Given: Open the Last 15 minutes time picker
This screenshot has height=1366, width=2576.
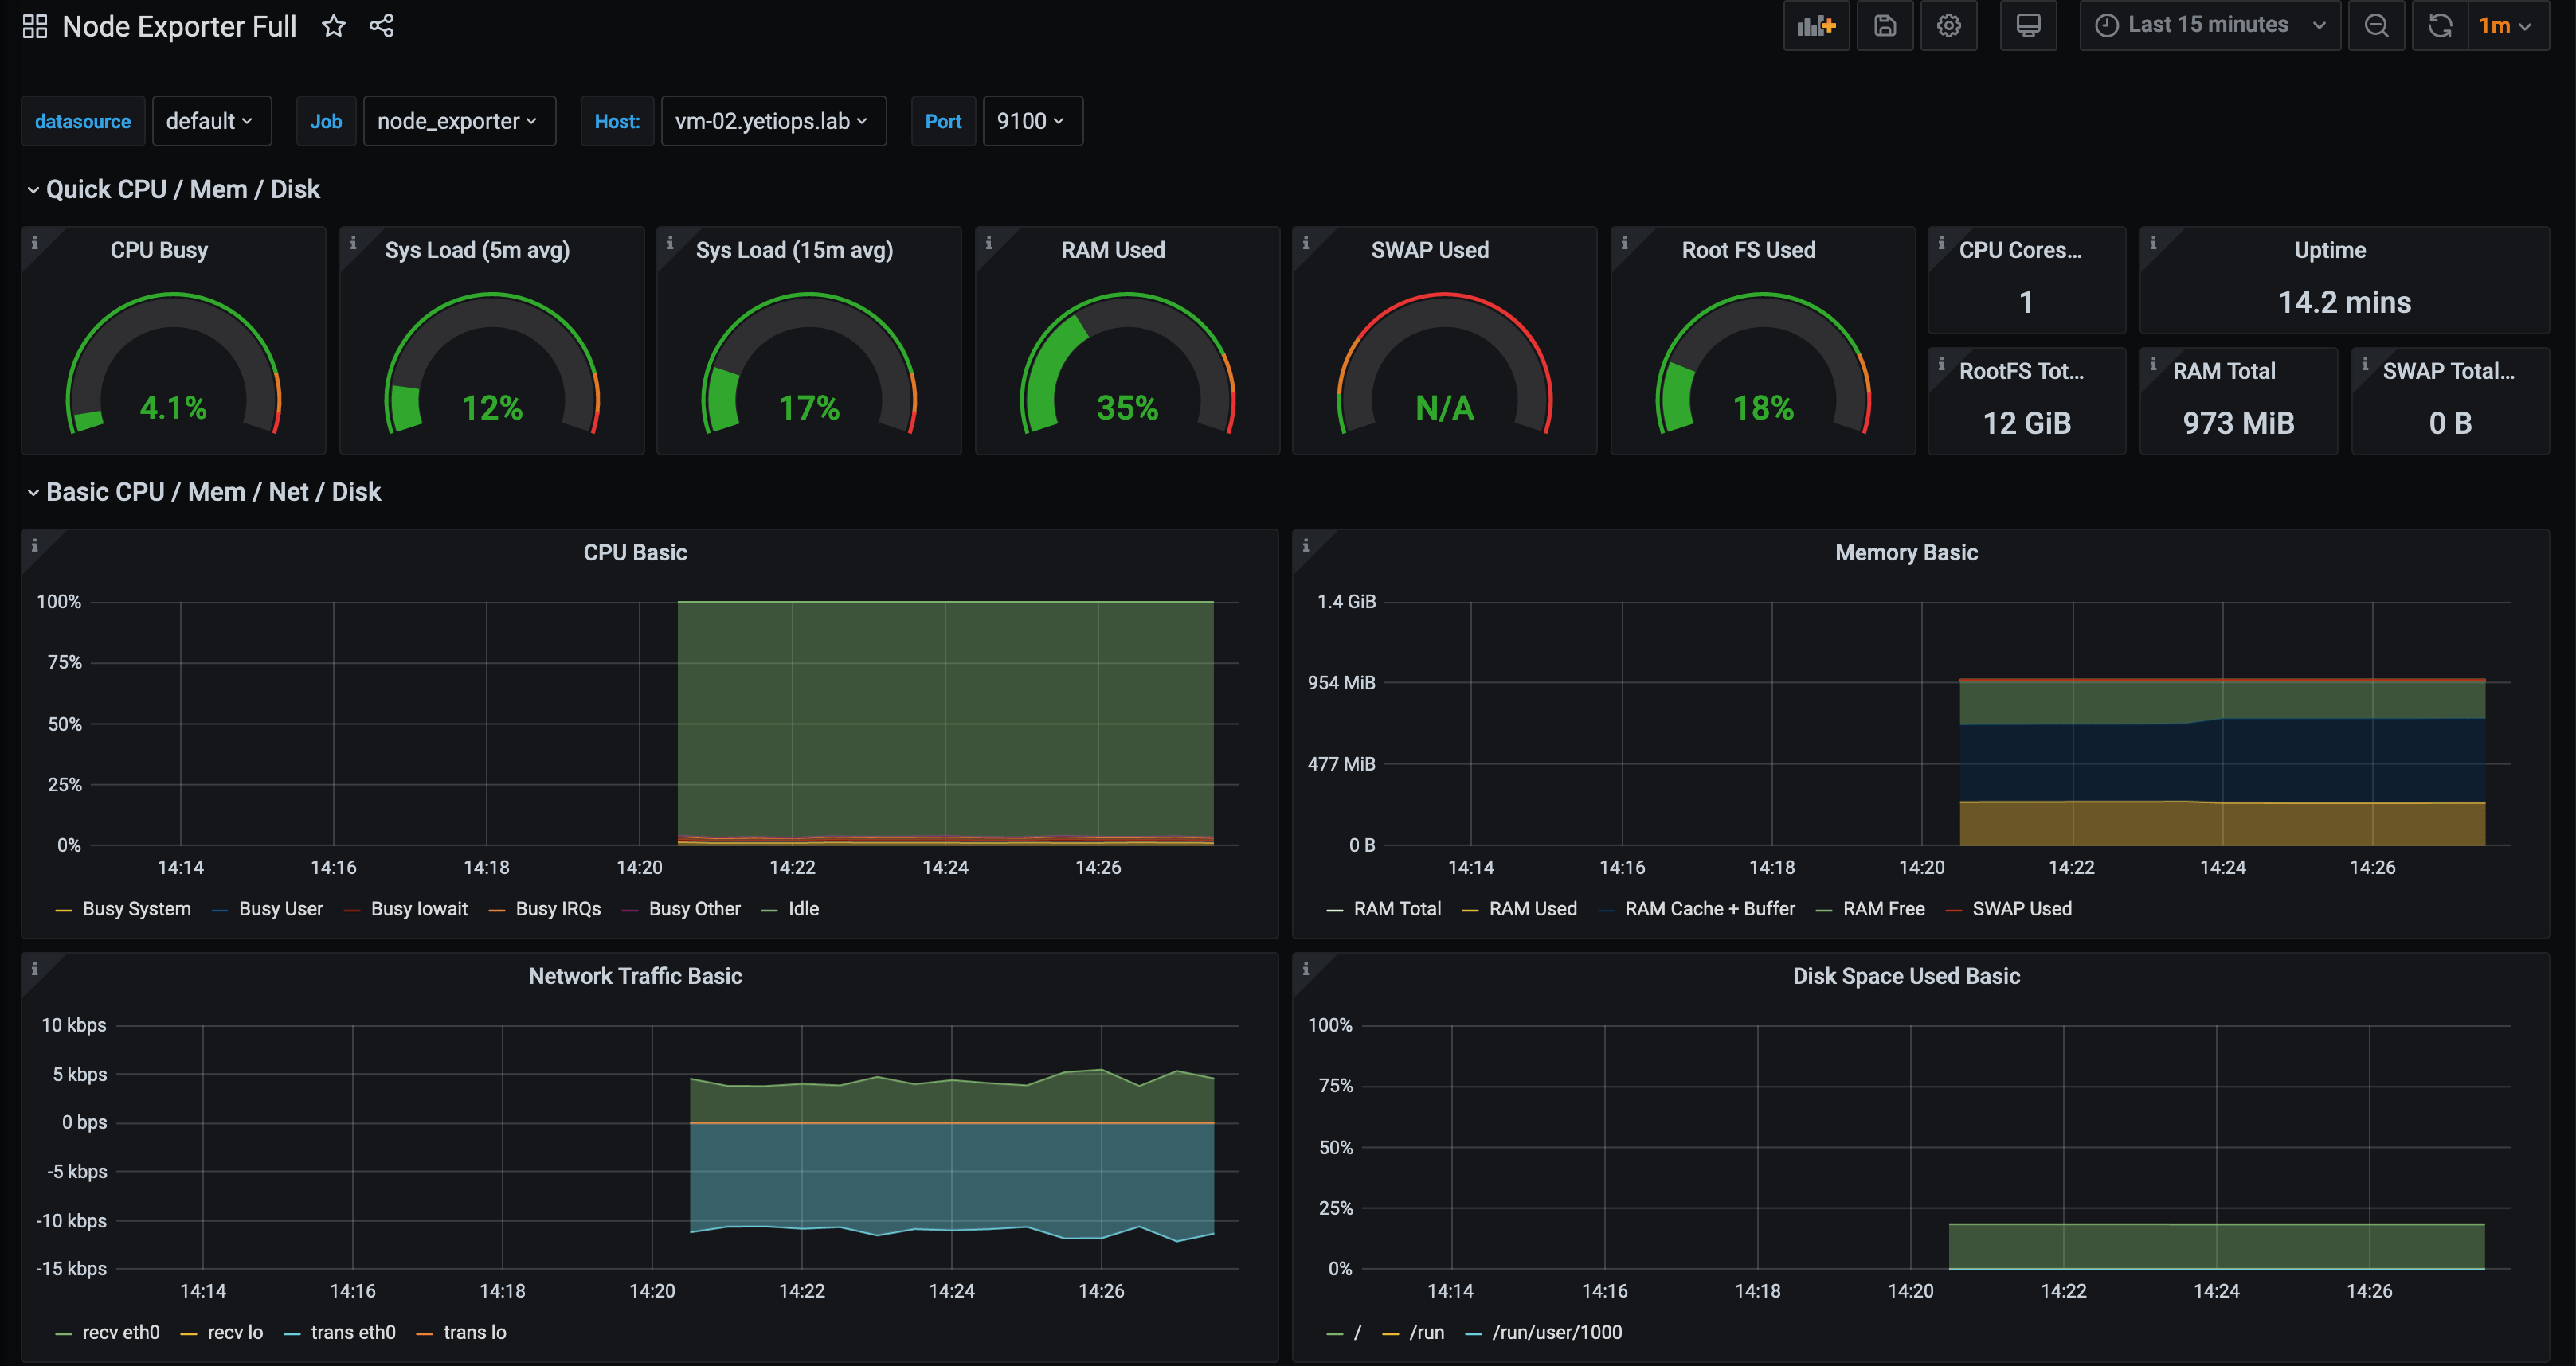Looking at the screenshot, I should (x=2208, y=25).
